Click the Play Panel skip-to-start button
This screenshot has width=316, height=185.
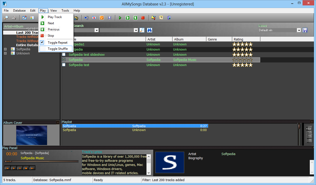click(x=7, y=168)
